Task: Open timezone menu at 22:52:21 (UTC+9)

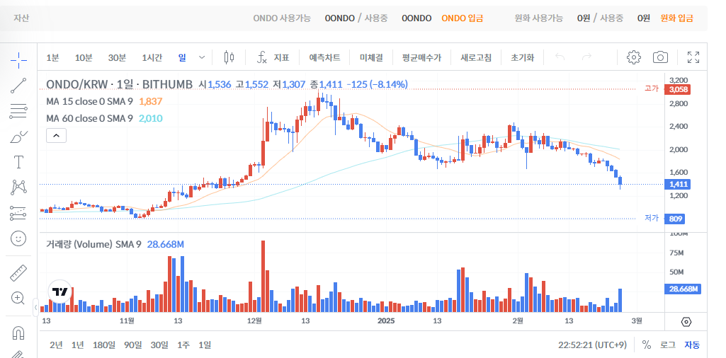Action: pyautogui.click(x=592, y=345)
